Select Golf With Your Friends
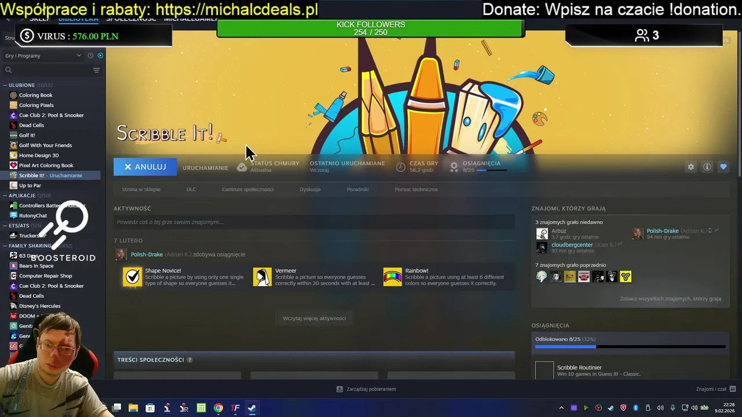This screenshot has width=742, height=417. tap(45, 145)
